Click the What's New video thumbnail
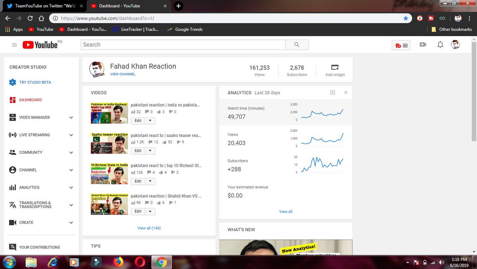477x269 pixels. pos(286,247)
